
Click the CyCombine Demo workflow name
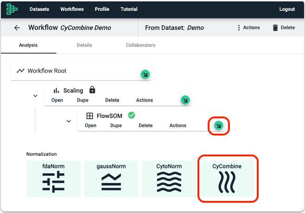point(86,28)
